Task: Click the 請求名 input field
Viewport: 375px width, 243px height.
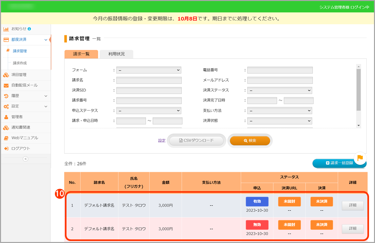Action: [x=149, y=80]
